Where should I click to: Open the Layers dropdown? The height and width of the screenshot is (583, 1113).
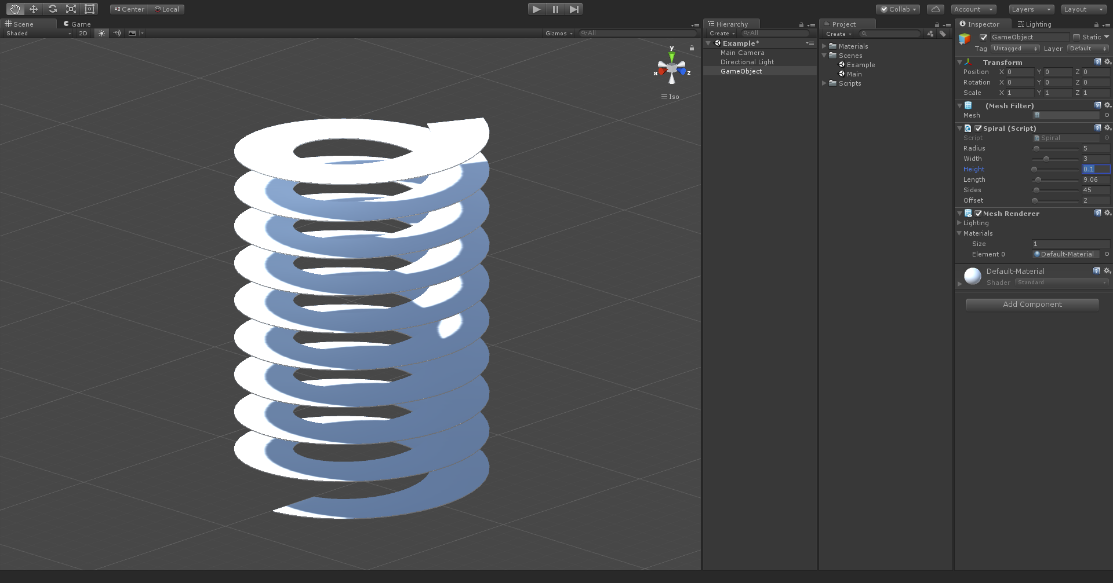point(1031,9)
